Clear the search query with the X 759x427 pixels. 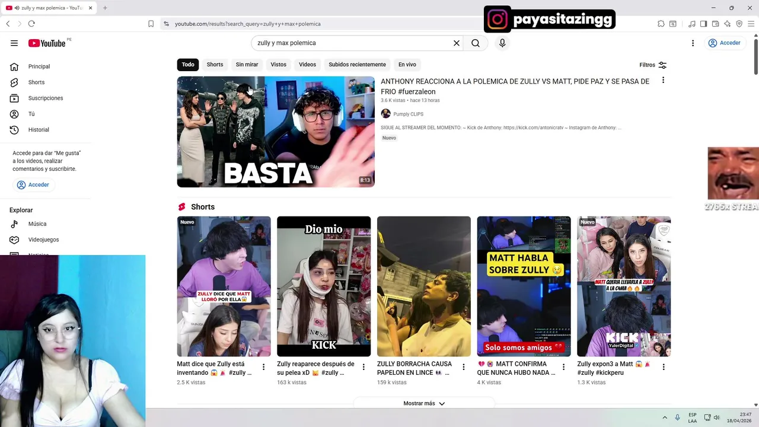(457, 43)
